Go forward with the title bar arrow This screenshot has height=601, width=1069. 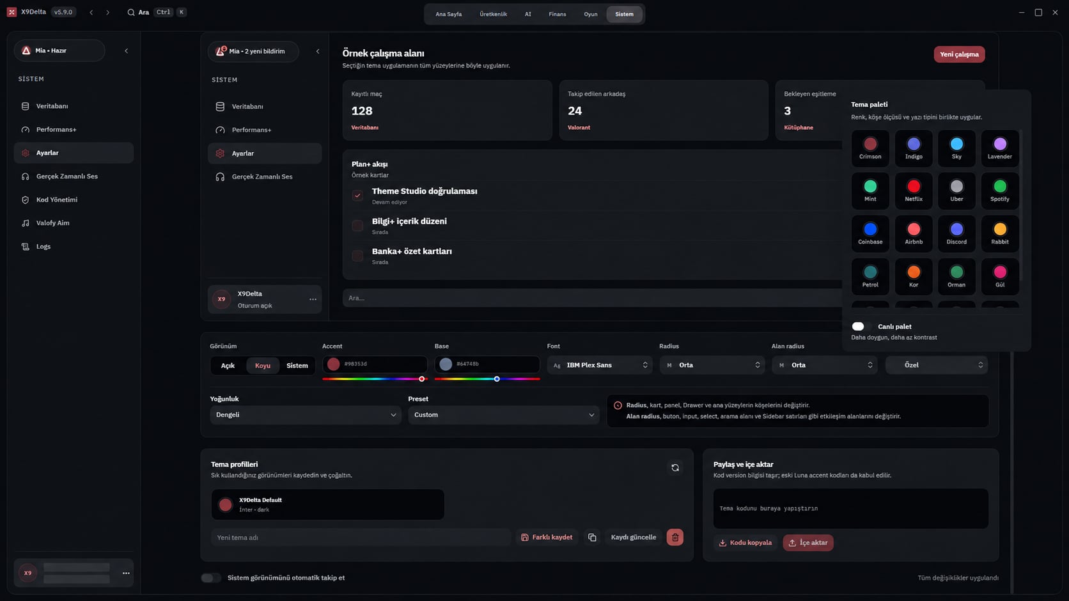pyautogui.click(x=107, y=12)
